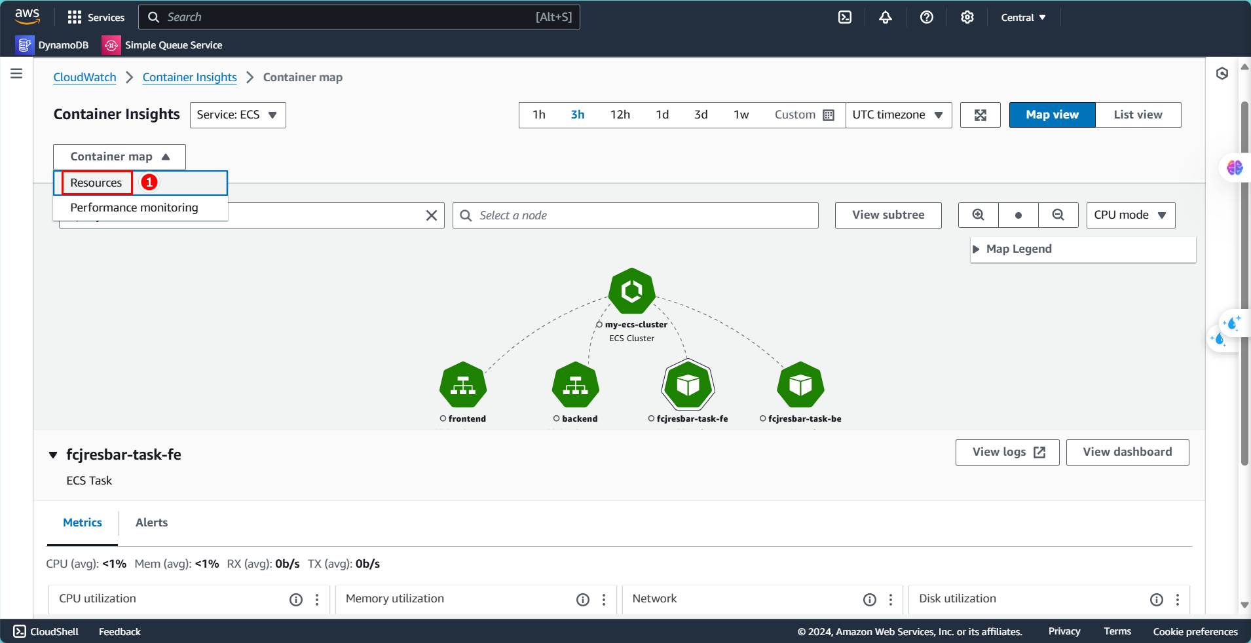The image size is (1251, 643).
Task: Open the Privacy footer link
Action: pos(1064,631)
